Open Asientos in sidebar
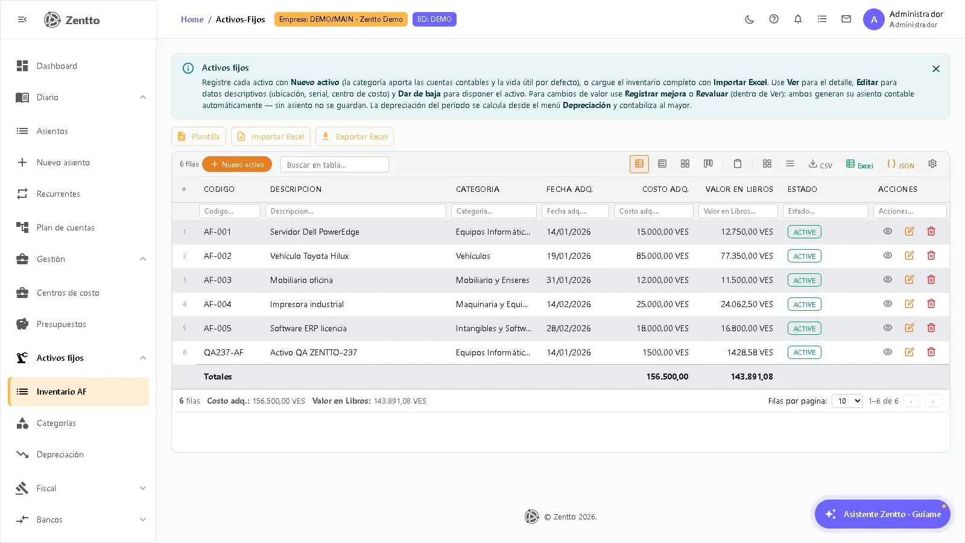 [78, 131]
